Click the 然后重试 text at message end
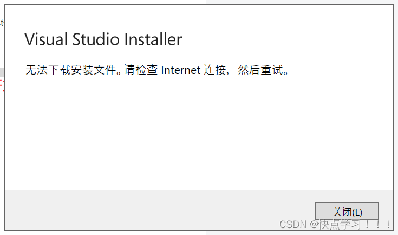Viewport: 398px width, 235px height. [260, 70]
